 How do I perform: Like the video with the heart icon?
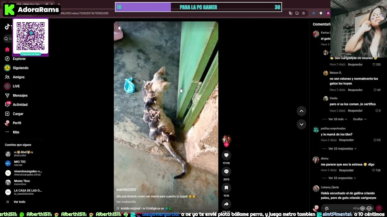pos(226,155)
